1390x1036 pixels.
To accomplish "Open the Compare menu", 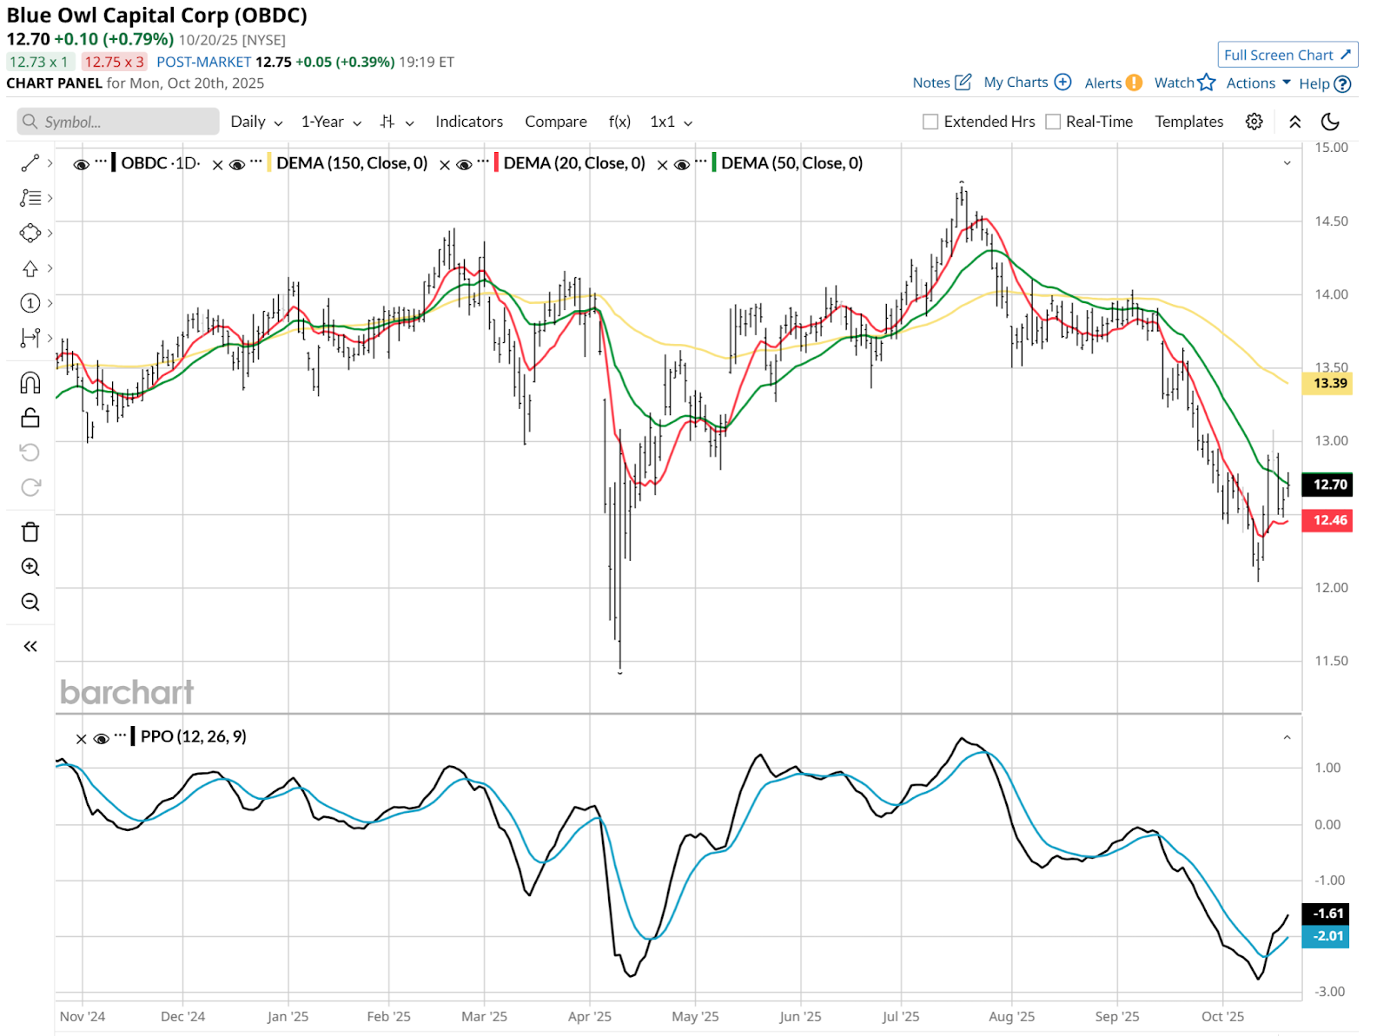I will click(x=556, y=122).
